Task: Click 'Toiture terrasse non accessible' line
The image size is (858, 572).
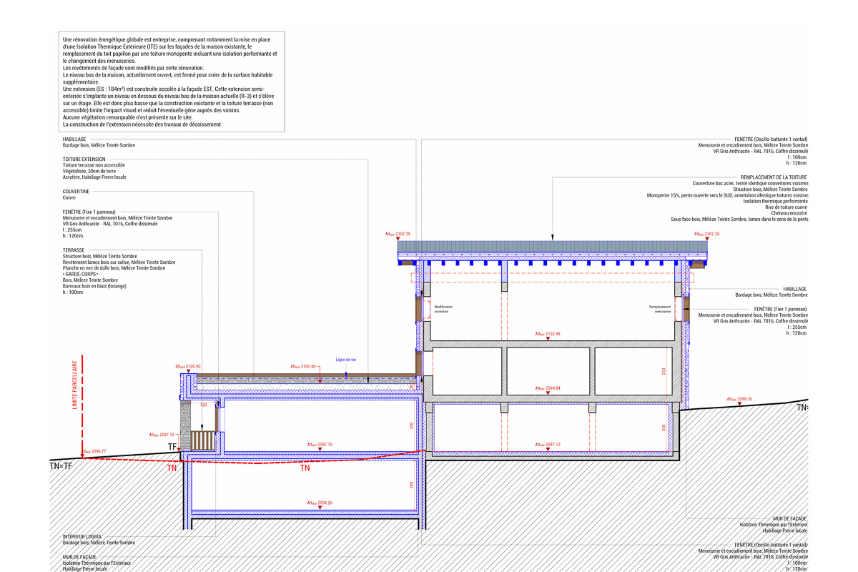Action: (x=94, y=165)
